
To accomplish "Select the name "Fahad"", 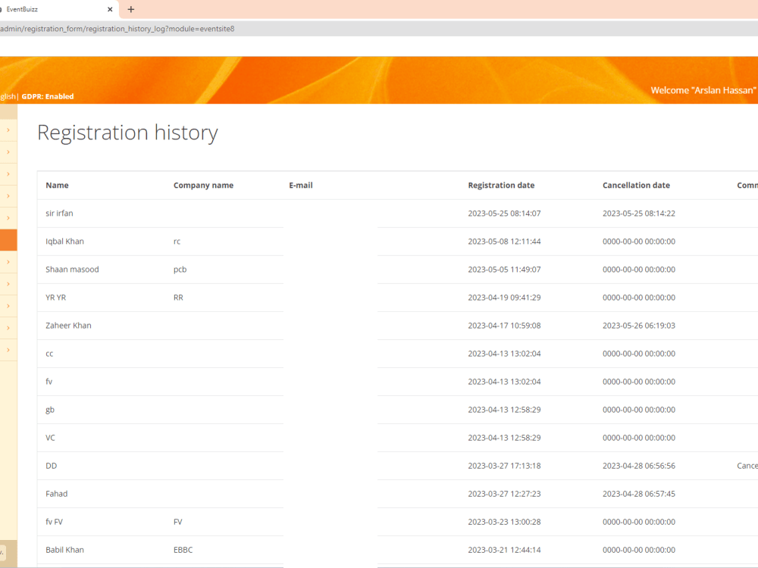I will pos(57,494).
